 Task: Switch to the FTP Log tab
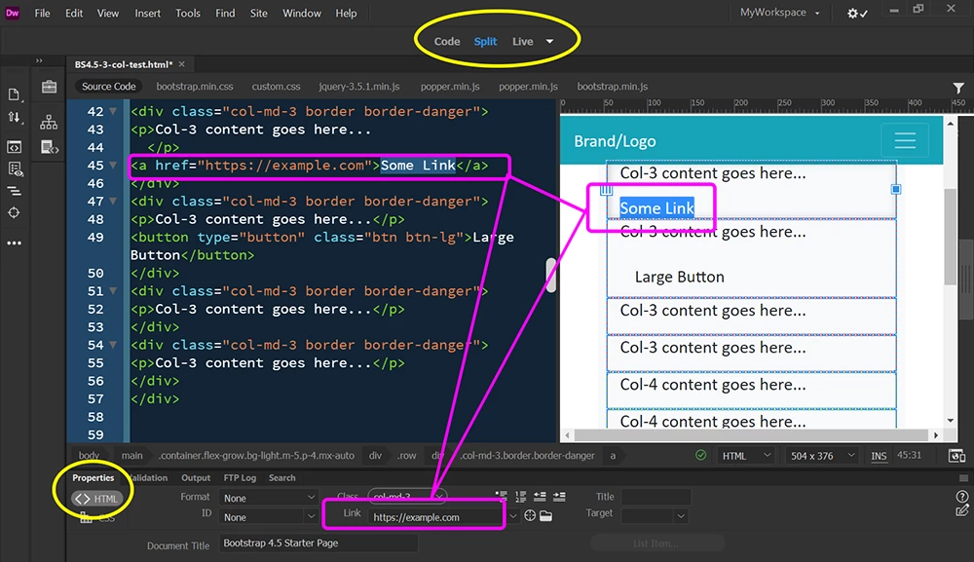(x=240, y=478)
